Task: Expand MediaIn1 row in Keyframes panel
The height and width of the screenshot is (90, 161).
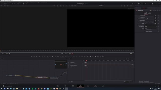Action: click(x=70, y=62)
